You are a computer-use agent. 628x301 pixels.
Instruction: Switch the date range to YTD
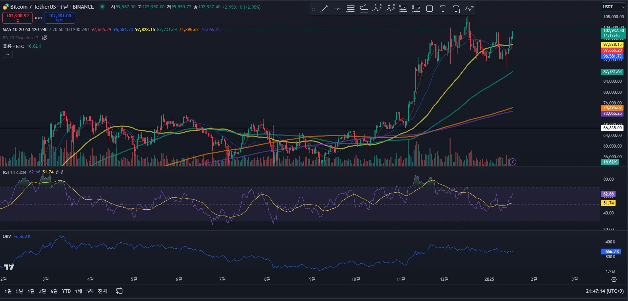pyautogui.click(x=66, y=291)
